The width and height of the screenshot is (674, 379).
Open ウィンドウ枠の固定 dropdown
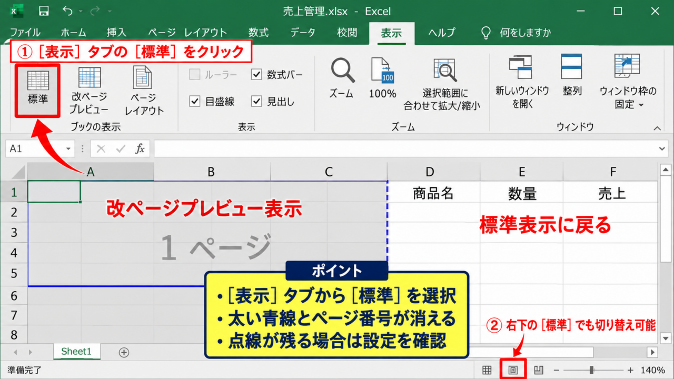tap(628, 82)
